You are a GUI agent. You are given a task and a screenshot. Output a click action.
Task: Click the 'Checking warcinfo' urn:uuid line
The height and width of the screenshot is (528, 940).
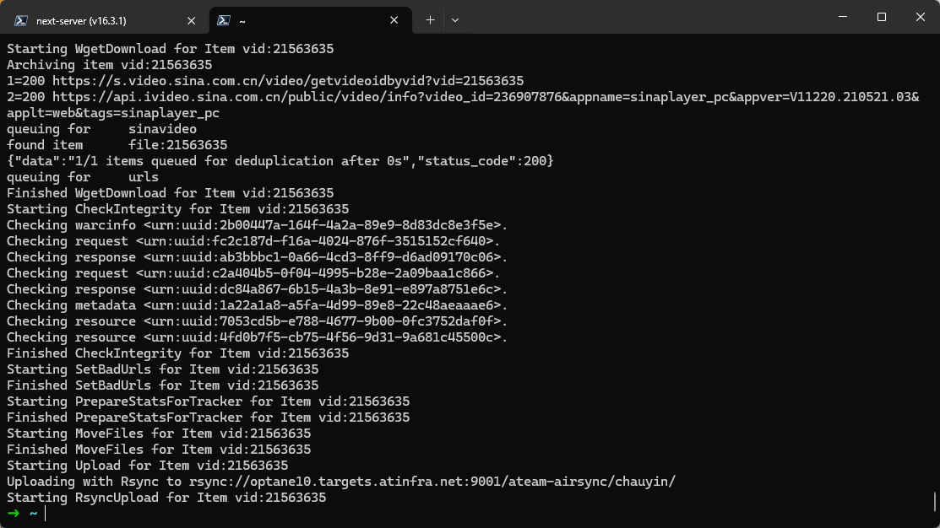point(258,225)
